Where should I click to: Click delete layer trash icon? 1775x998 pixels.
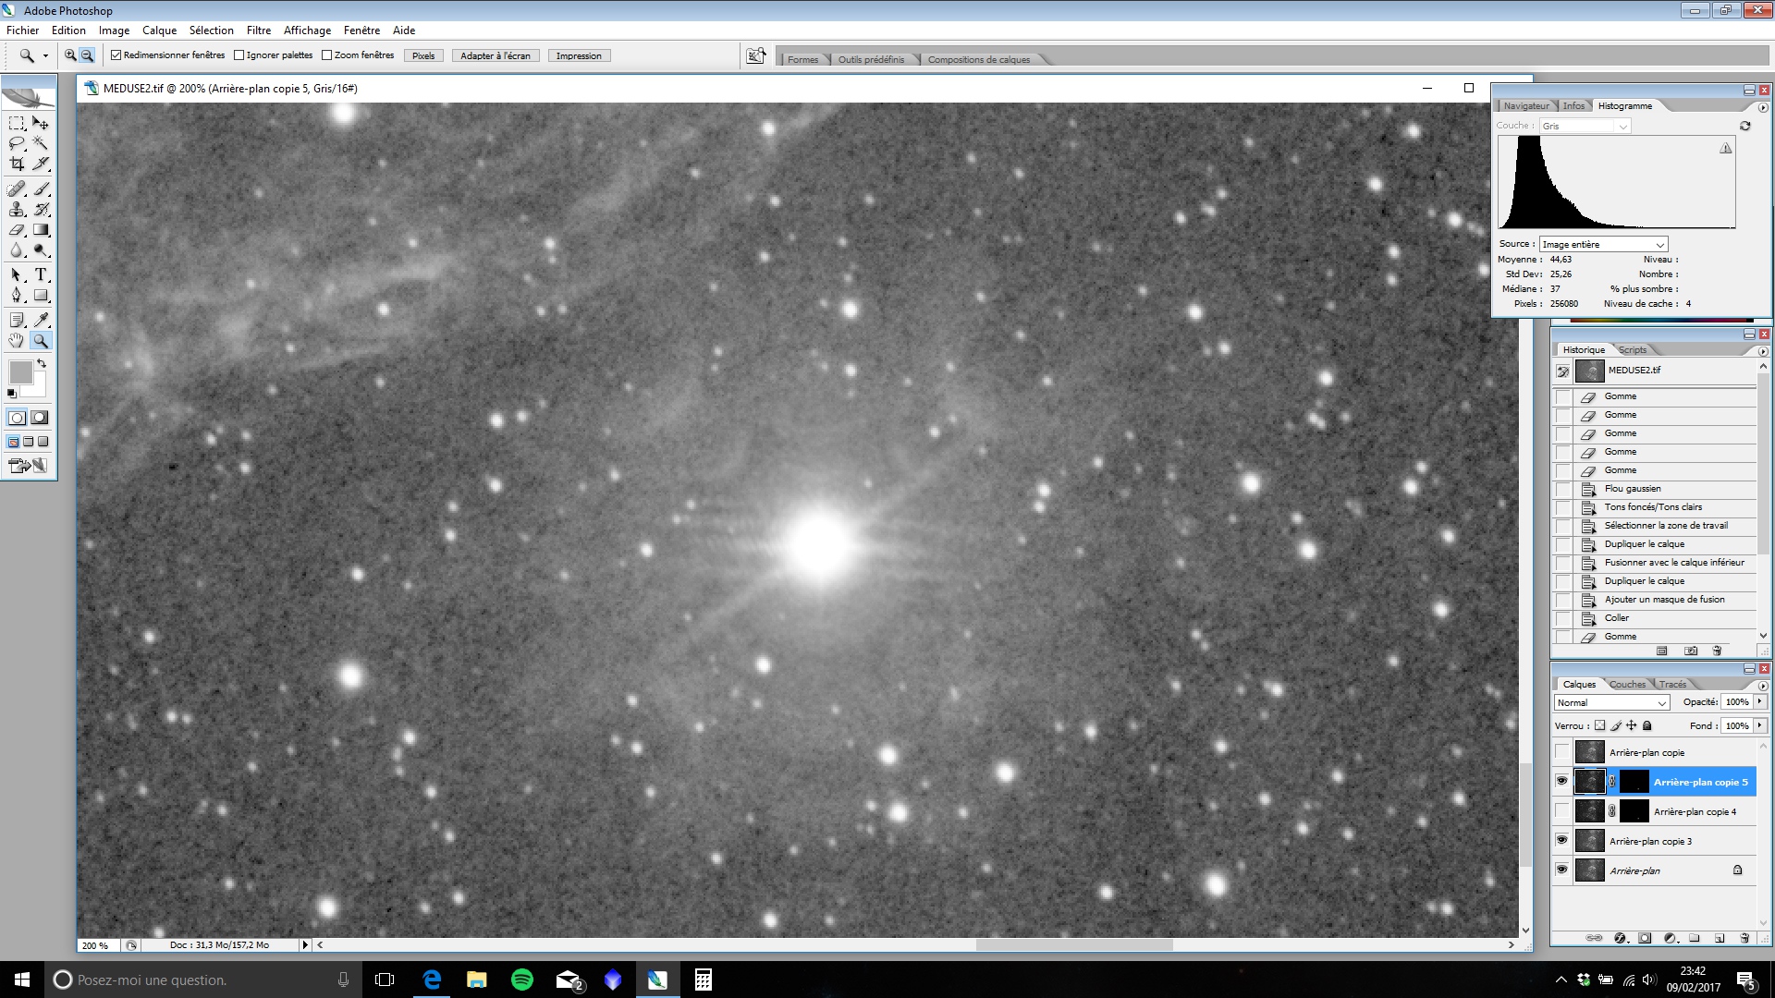tap(1744, 938)
